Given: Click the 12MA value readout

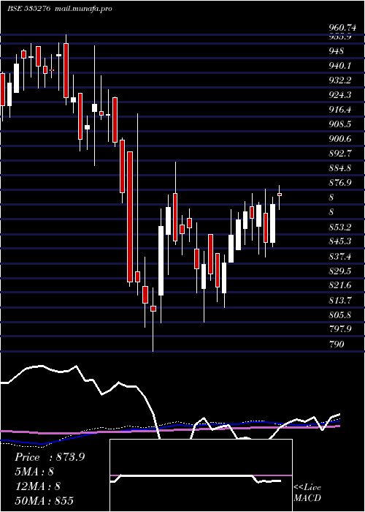Looking at the screenshot, I should (37, 486).
